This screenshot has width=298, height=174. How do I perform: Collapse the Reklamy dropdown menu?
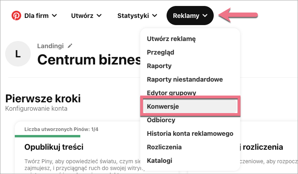click(190, 16)
